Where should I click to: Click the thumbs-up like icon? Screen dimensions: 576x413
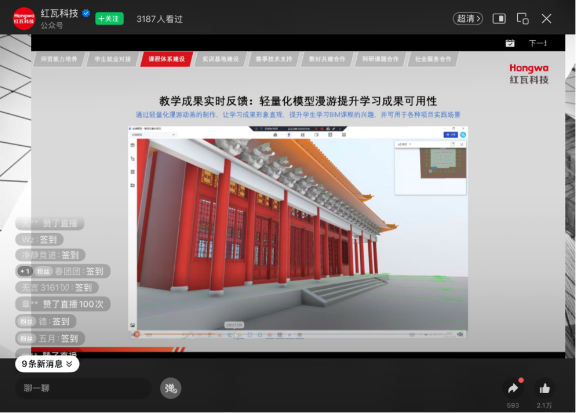(544, 388)
